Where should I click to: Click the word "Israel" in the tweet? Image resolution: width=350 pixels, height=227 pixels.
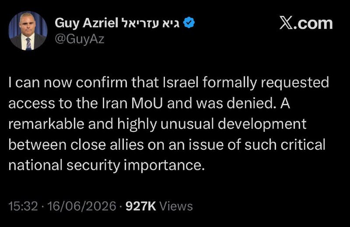coord(181,83)
